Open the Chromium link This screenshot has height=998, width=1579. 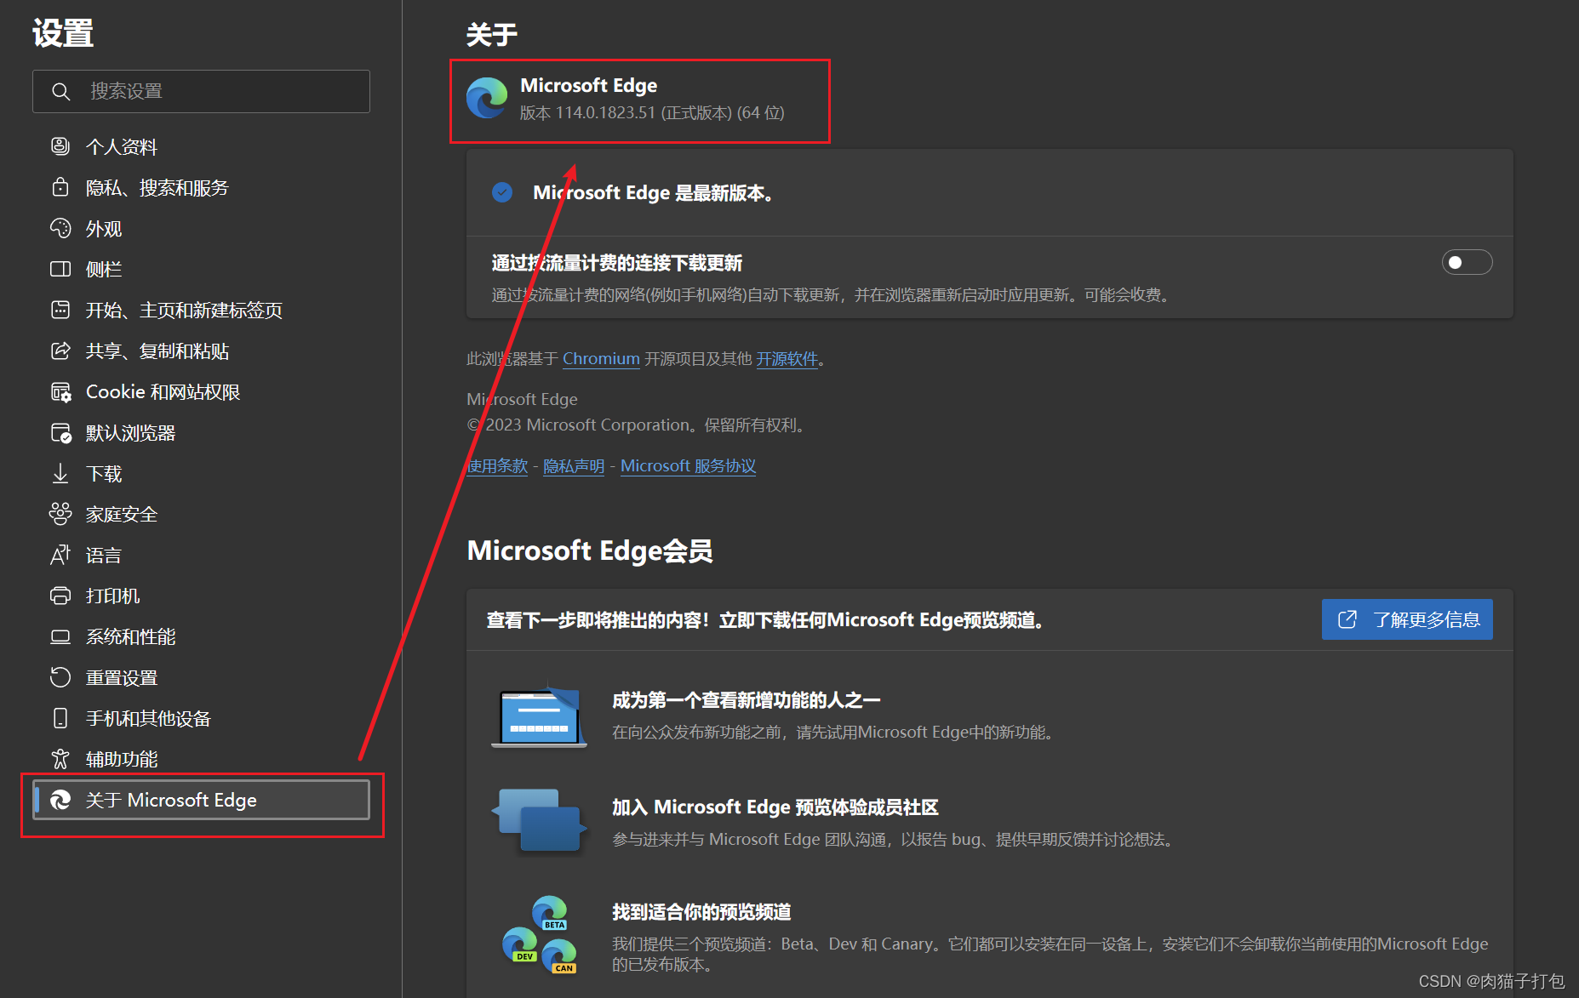(601, 358)
